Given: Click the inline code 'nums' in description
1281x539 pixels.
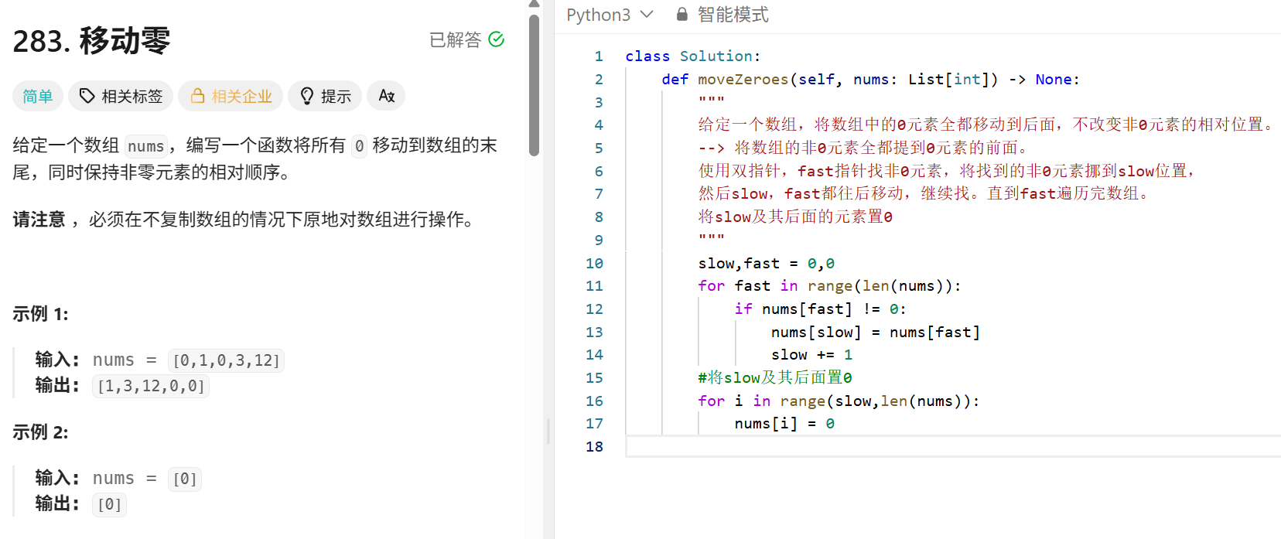Looking at the screenshot, I should coord(146,146).
